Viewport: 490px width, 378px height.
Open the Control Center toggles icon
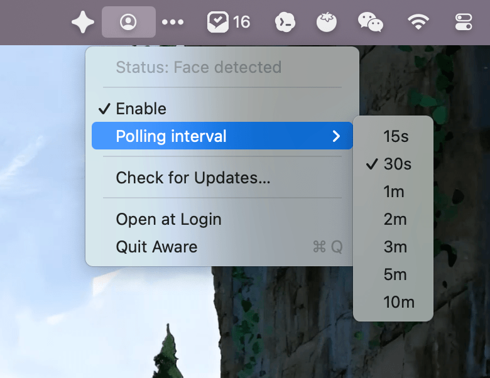coord(463,23)
